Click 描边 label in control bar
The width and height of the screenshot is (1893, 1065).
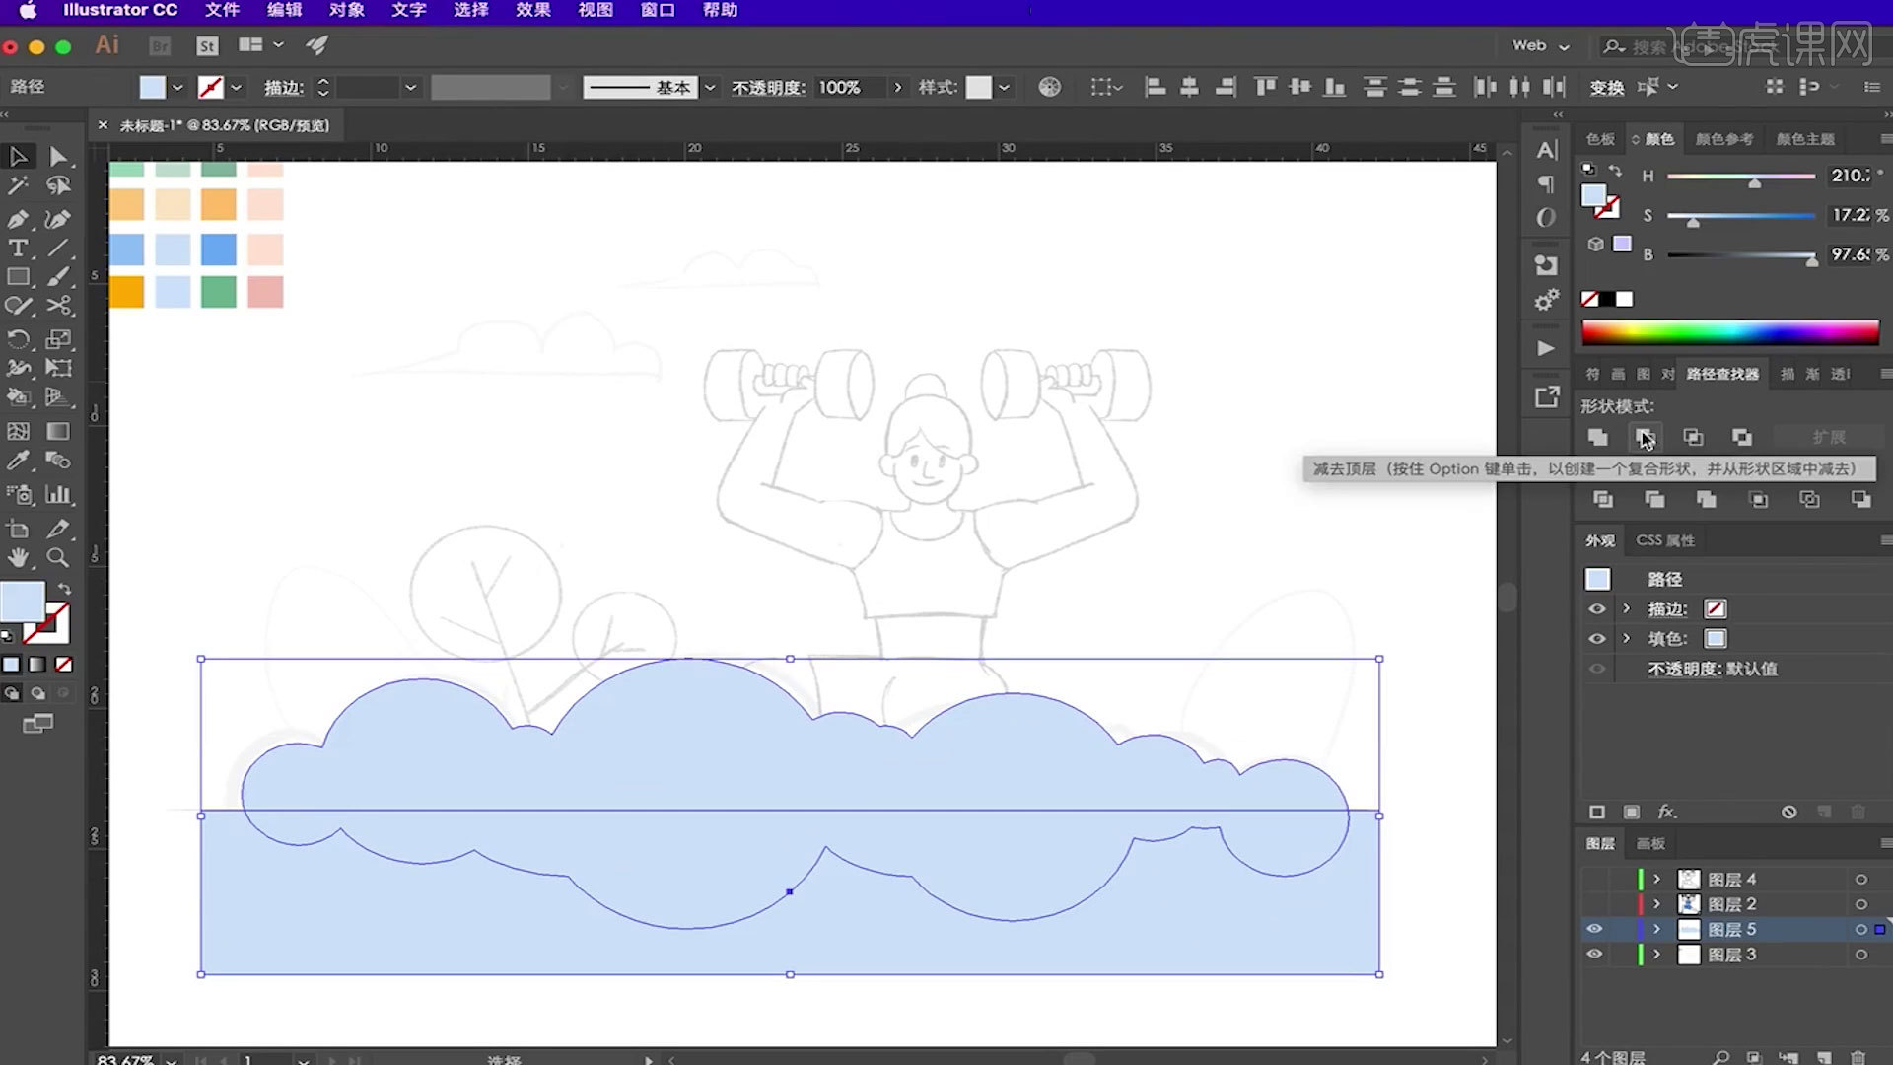[x=283, y=88]
